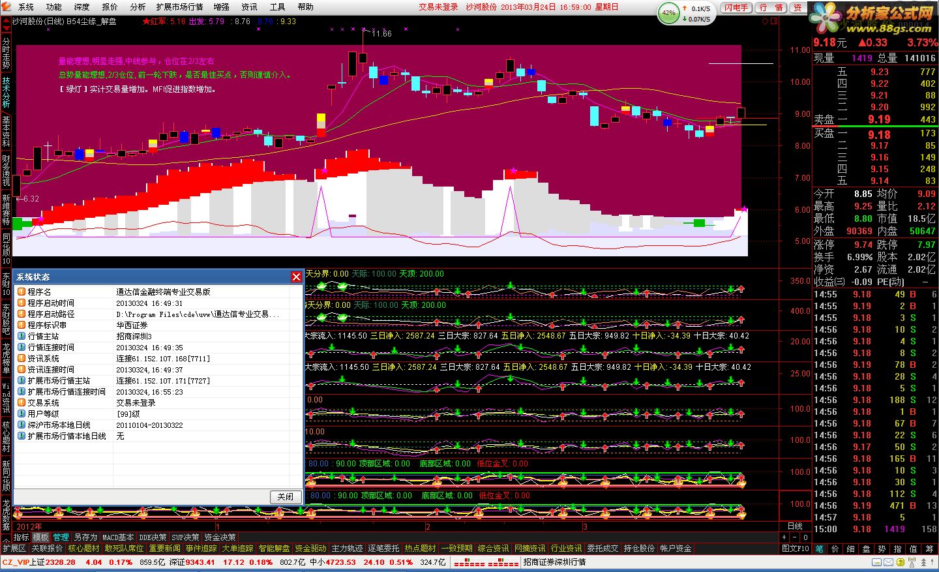Switch to 分时走势 sidebar tab
939x572 pixels.
[x=6, y=53]
